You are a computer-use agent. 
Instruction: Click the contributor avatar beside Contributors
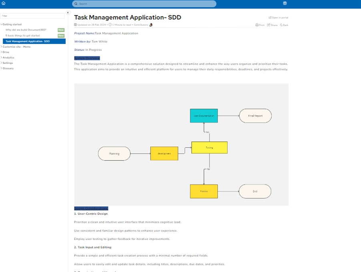click(151, 25)
